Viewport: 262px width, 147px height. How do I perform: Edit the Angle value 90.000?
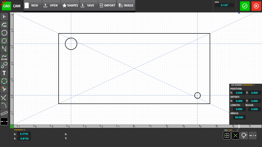(x=239, y=117)
